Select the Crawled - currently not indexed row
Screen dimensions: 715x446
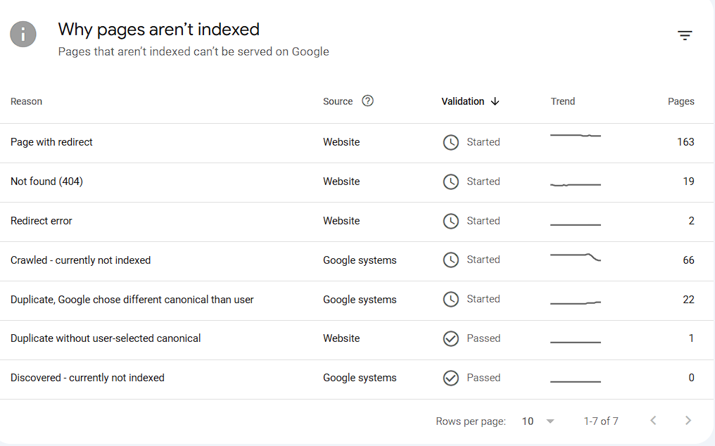[80, 260]
